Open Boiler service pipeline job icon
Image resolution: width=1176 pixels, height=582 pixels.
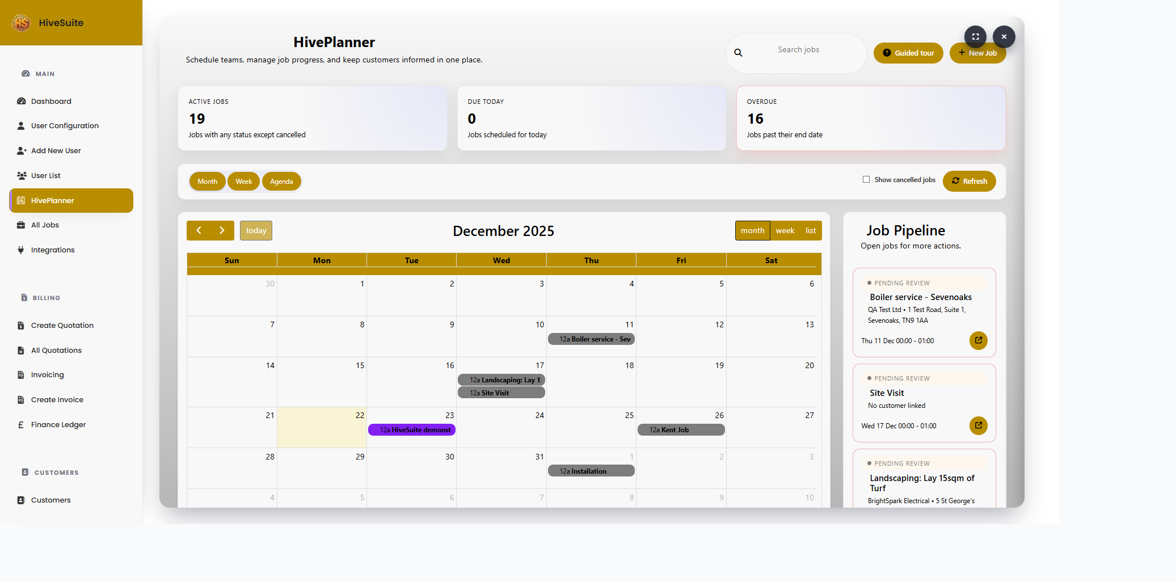[979, 340]
